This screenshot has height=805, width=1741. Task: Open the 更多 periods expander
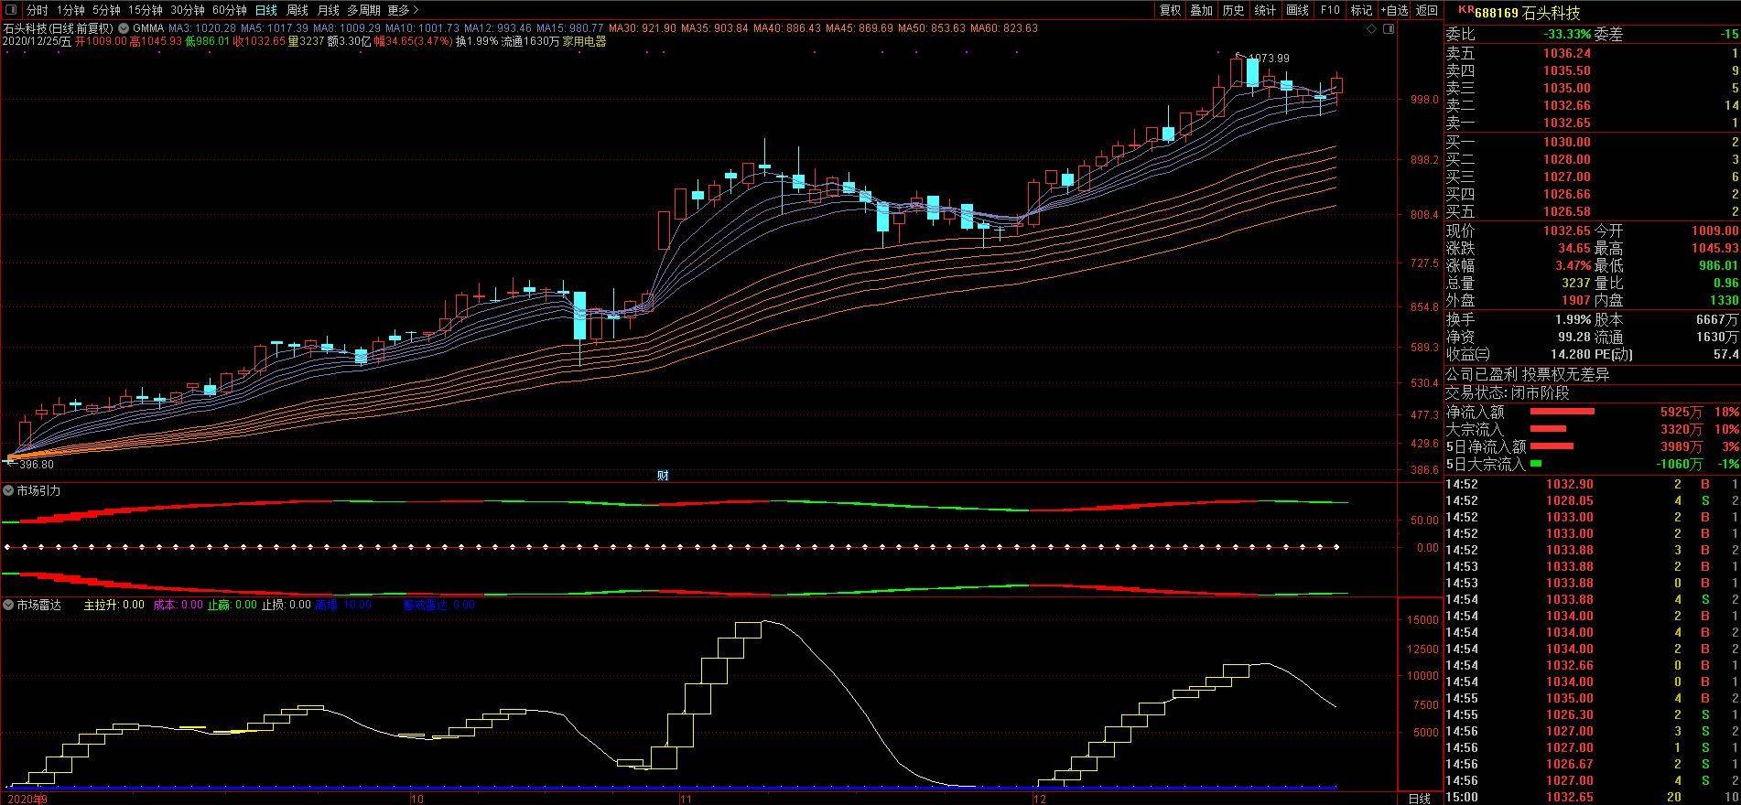pyautogui.click(x=399, y=10)
